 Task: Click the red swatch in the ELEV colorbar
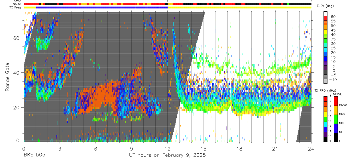(326, 18)
